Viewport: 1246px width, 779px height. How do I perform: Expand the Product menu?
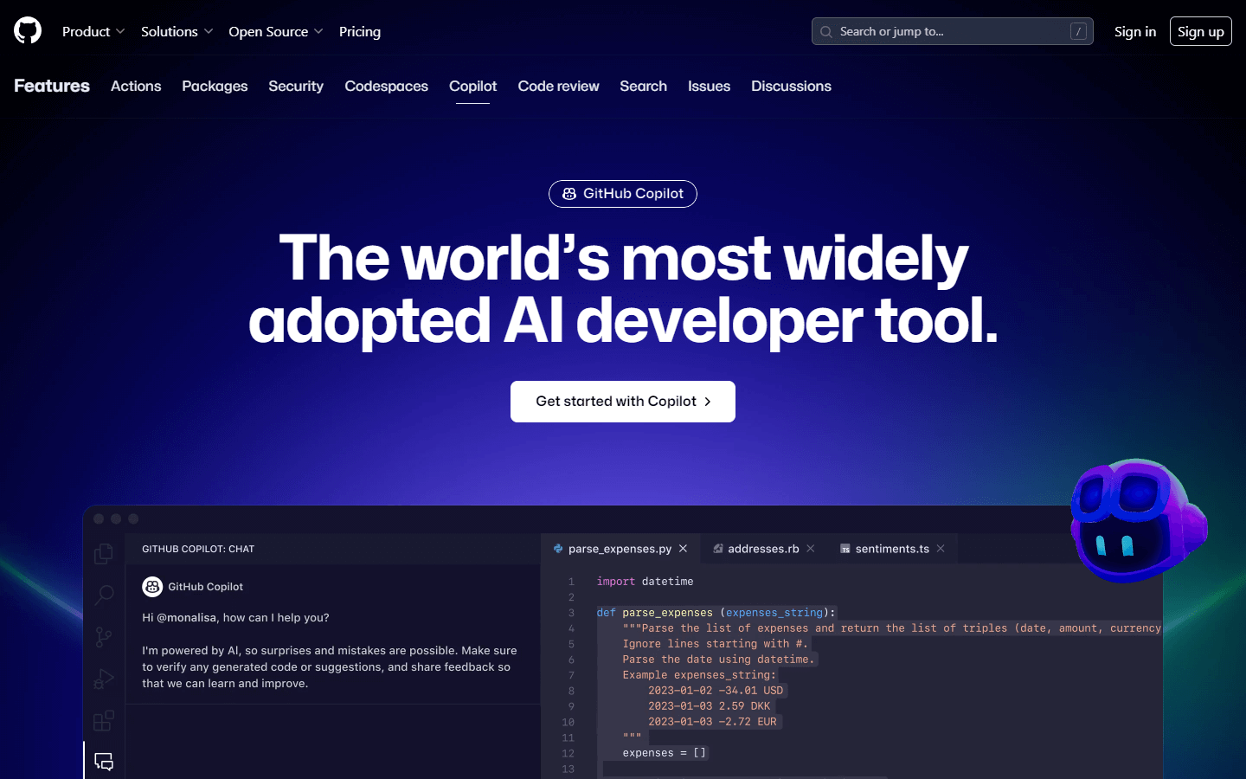pos(93,31)
